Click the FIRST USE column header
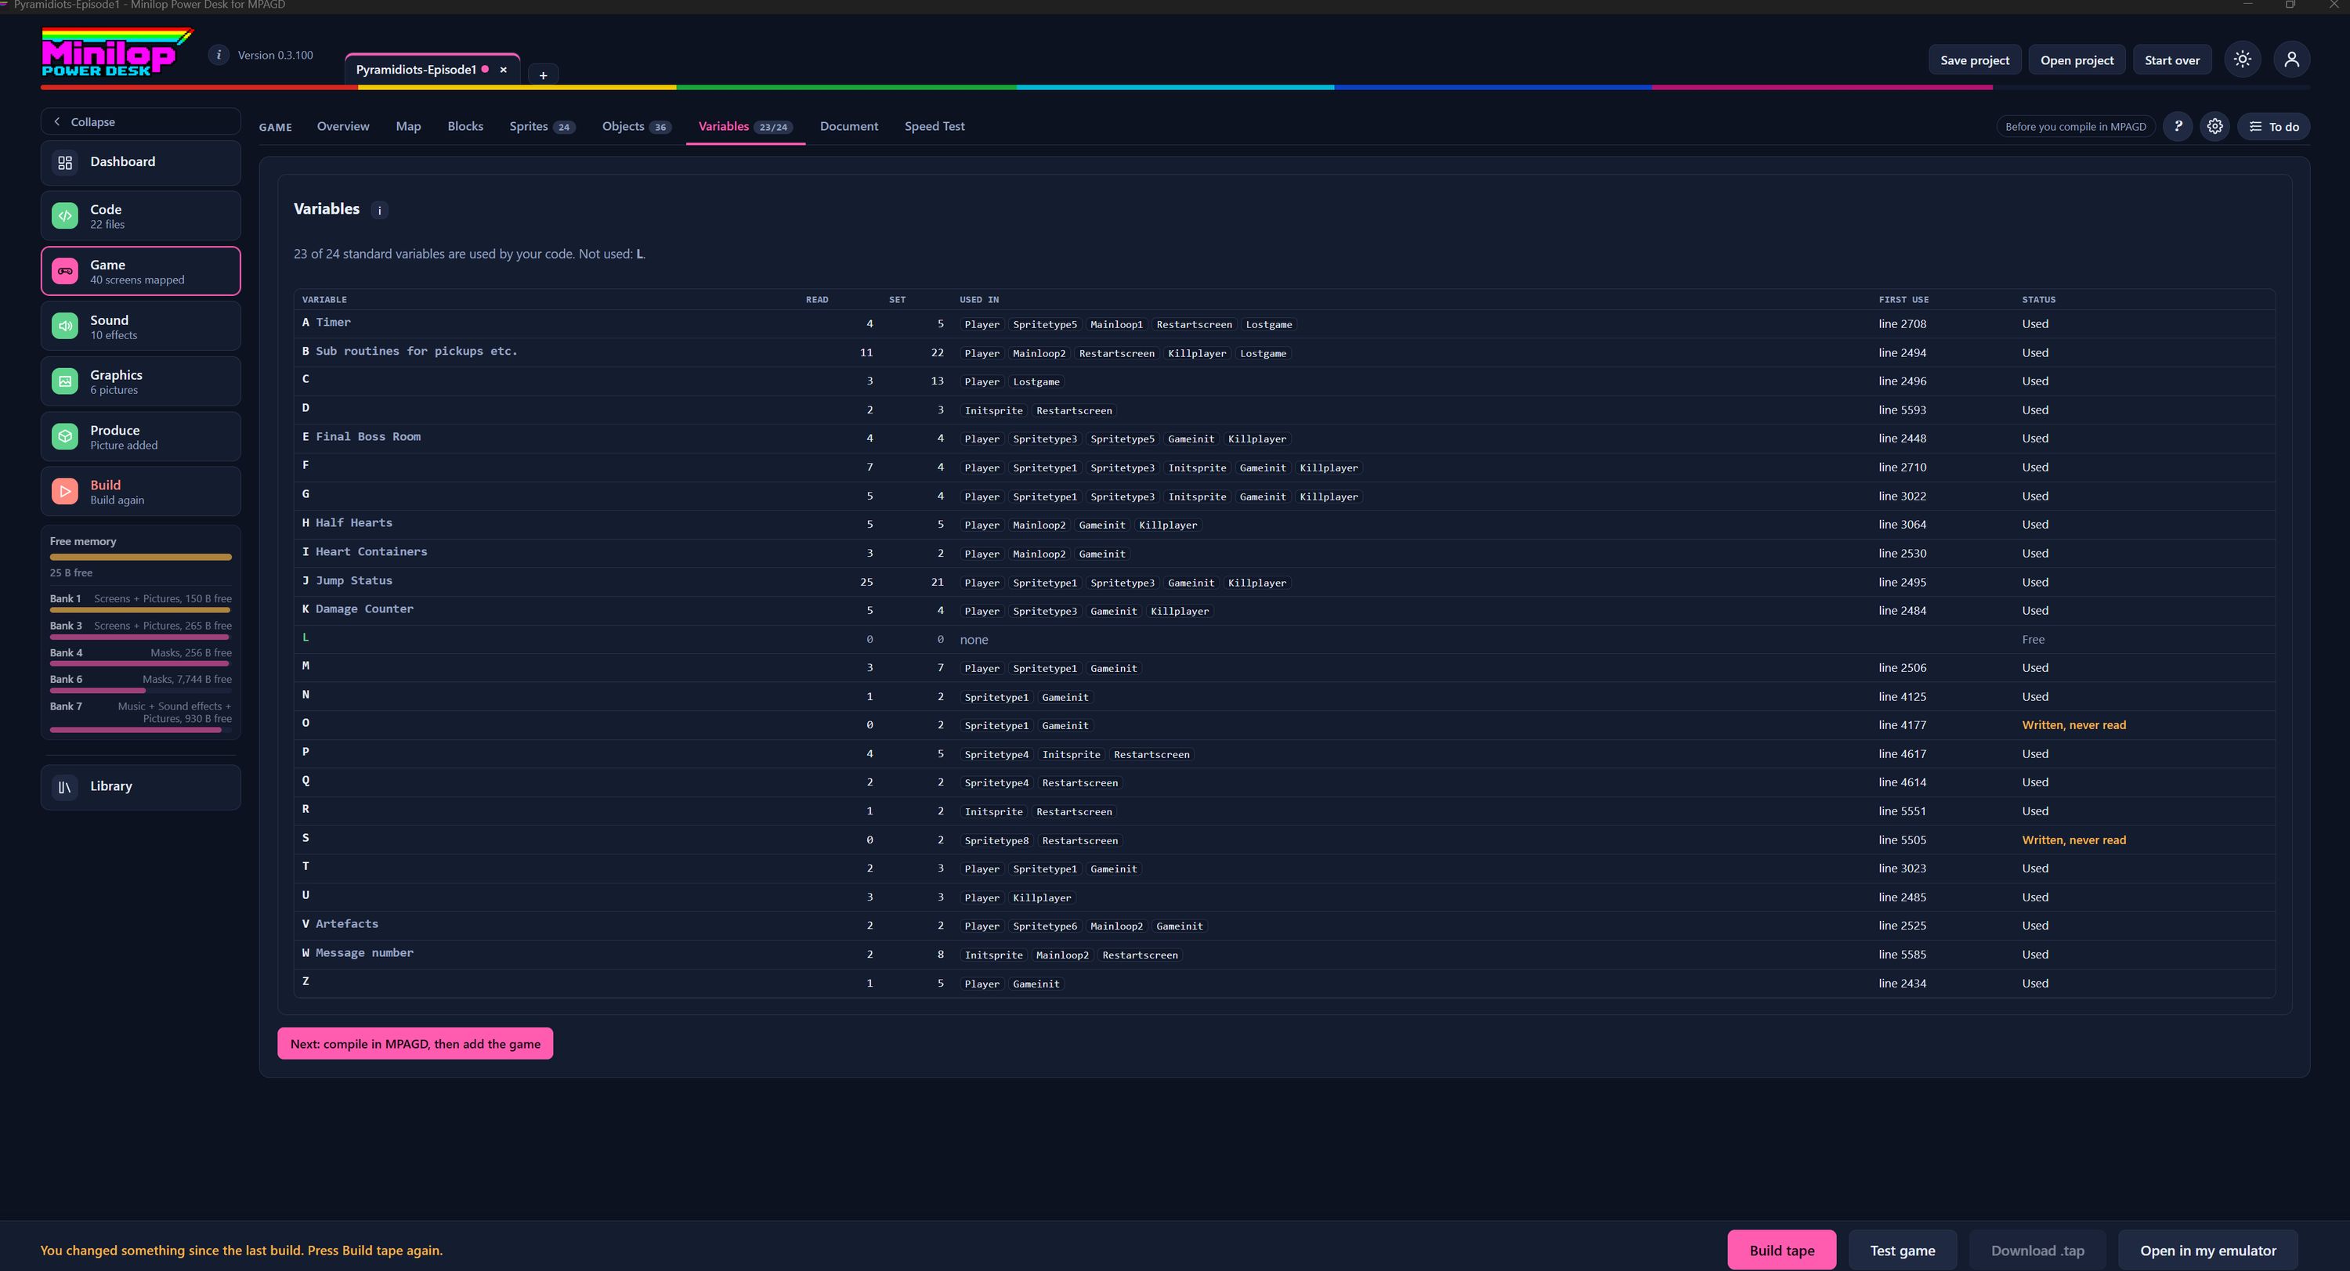This screenshot has width=2350, height=1271. (x=1903, y=300)
